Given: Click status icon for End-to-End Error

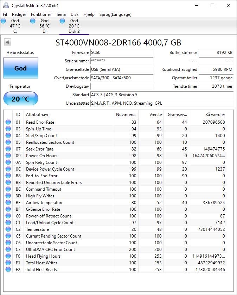Looking at the screenshot, I should click(8, 176).
